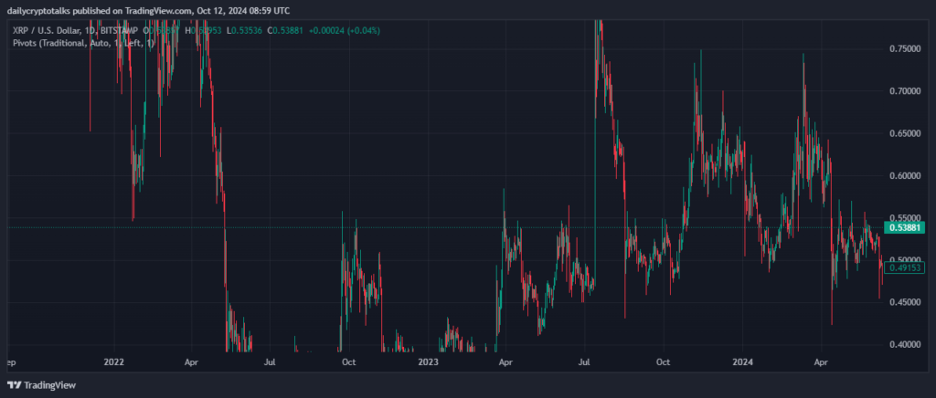Click the 0.65000 price axis label
This screenshot has width=936, height=398.
[904, 133]
